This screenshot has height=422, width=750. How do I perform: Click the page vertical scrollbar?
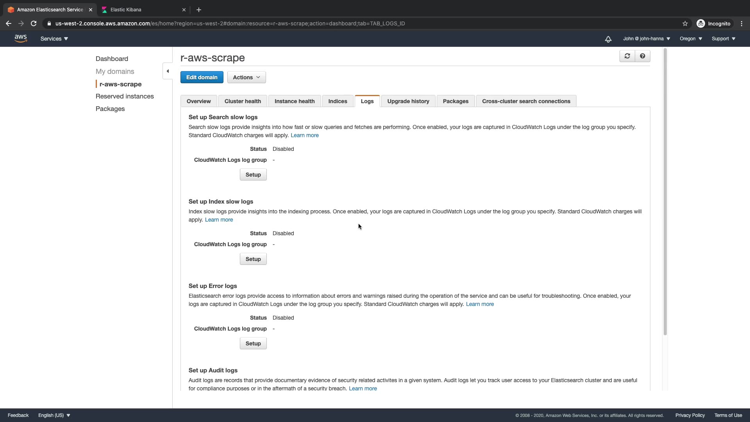tap(665, 191)
